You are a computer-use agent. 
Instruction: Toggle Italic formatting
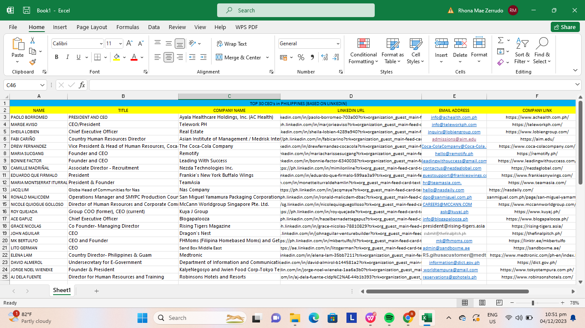pos(67,57)
